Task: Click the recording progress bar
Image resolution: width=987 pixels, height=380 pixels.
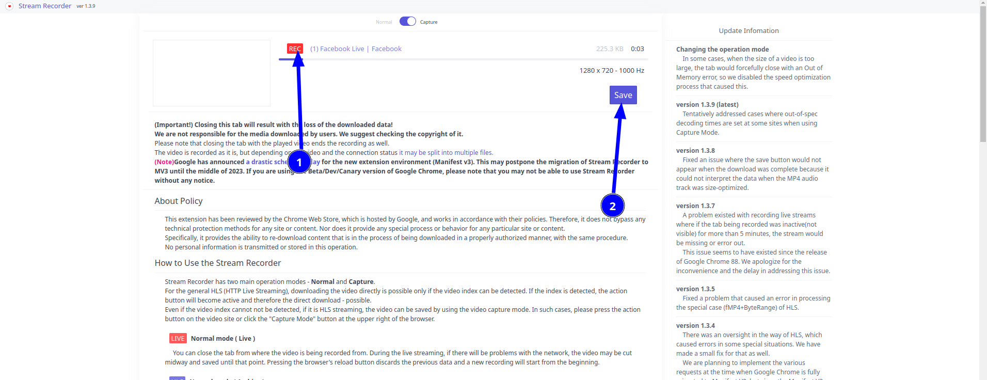Action: pyautogui.click(x=464, y=59)
